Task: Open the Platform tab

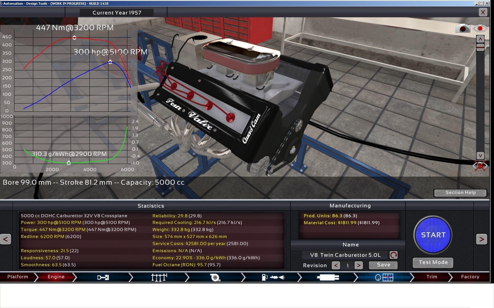Action: tap(18, 277)
